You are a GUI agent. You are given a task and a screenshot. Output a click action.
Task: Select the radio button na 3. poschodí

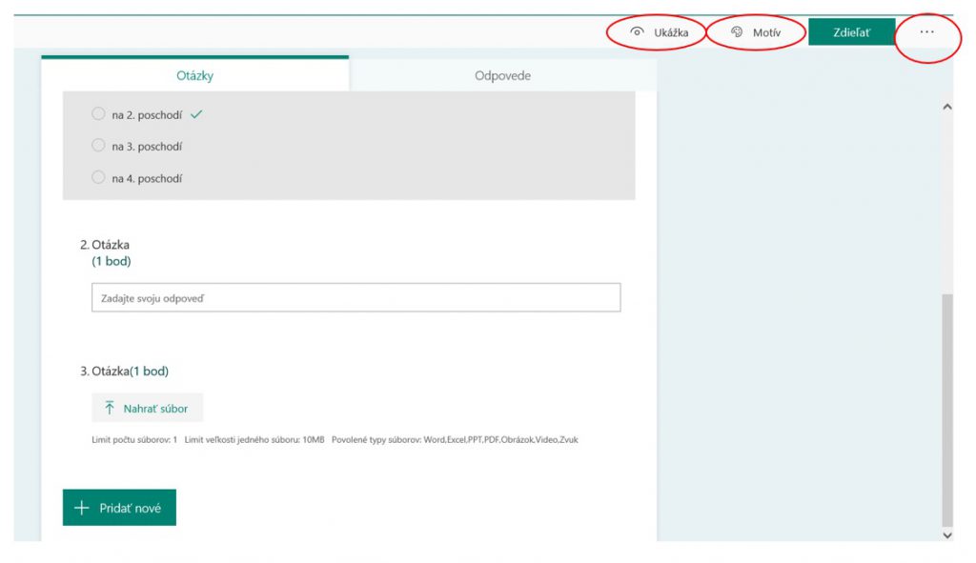coord(98,146)
